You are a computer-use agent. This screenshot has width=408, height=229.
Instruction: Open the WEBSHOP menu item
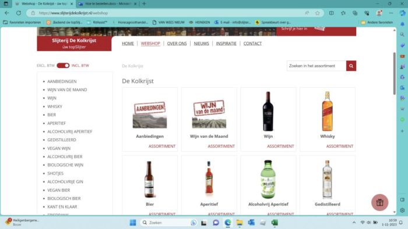(150, 44)
